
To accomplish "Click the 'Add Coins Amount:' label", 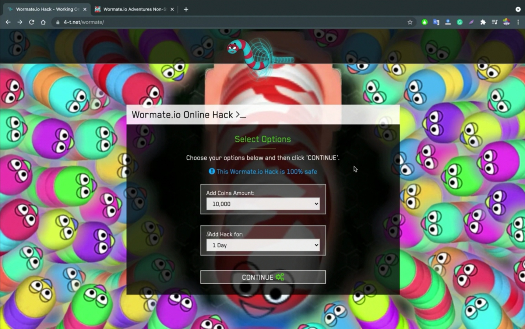I will coord(230,193).
